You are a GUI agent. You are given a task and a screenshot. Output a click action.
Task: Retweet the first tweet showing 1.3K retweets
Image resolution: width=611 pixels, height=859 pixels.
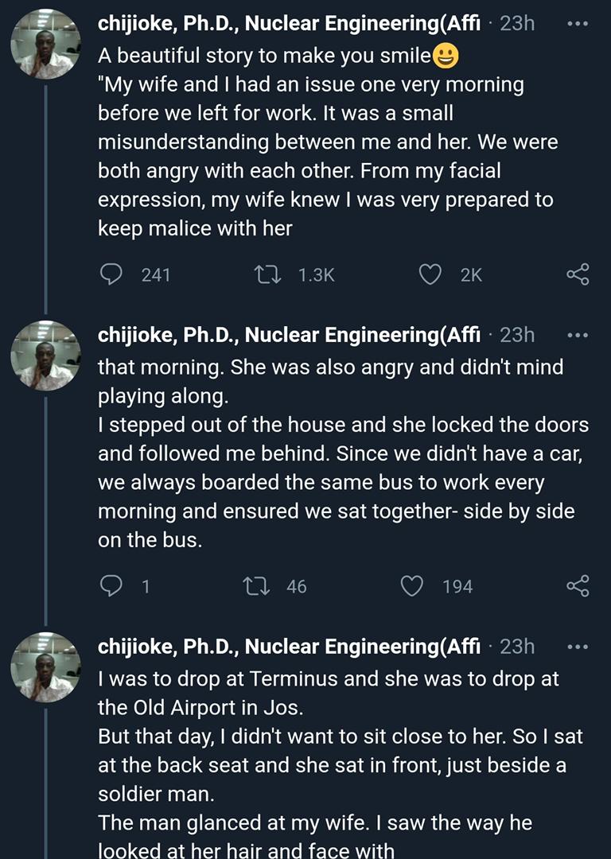pos(269,274)
